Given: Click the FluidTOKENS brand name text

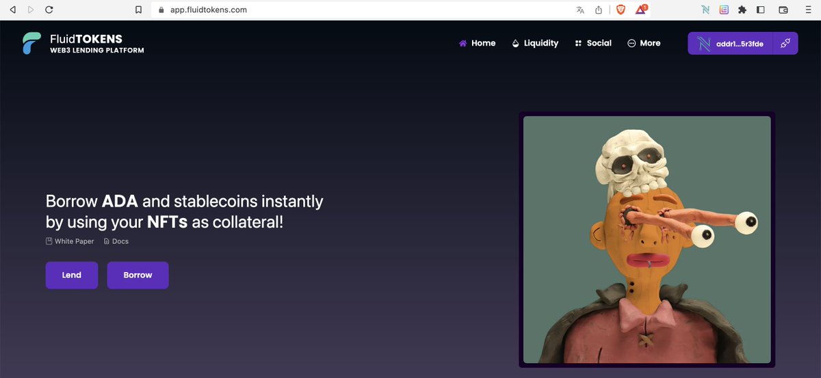Looking at the screenshot, I should pyautogui.click(x=86, y=39).
